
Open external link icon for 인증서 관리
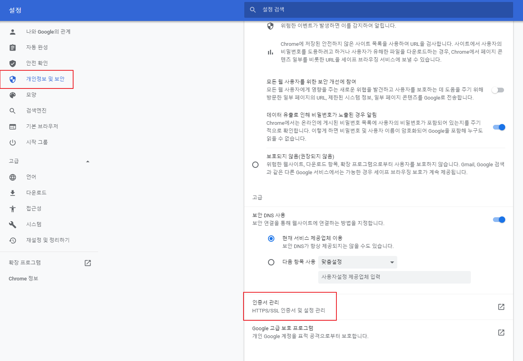coord(501,307)
